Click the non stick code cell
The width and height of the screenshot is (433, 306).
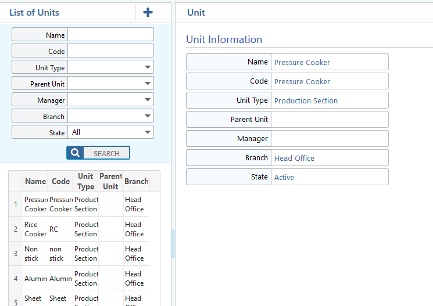click(60, 254)
